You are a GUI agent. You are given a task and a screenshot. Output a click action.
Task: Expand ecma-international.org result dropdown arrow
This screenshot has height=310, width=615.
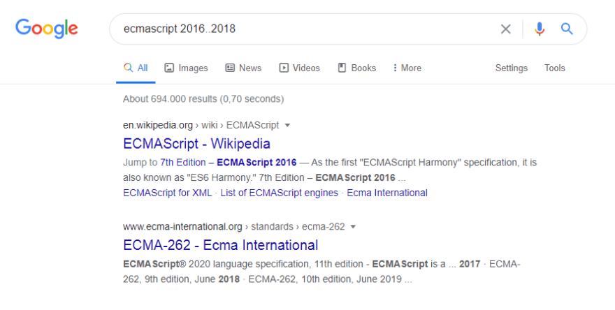[353, 227]
